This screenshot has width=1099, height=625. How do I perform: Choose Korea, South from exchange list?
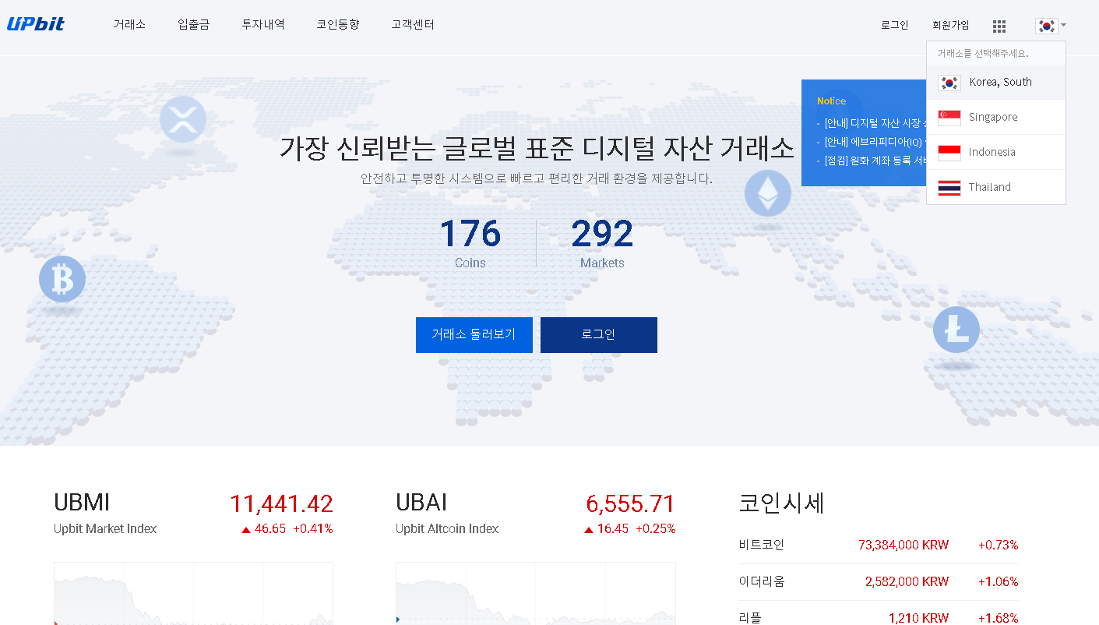click(x=996, y=82)
